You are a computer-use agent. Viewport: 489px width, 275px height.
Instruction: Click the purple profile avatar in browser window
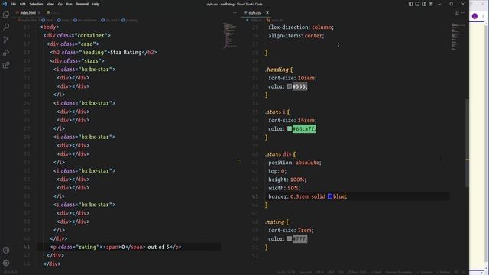point(474,16)
